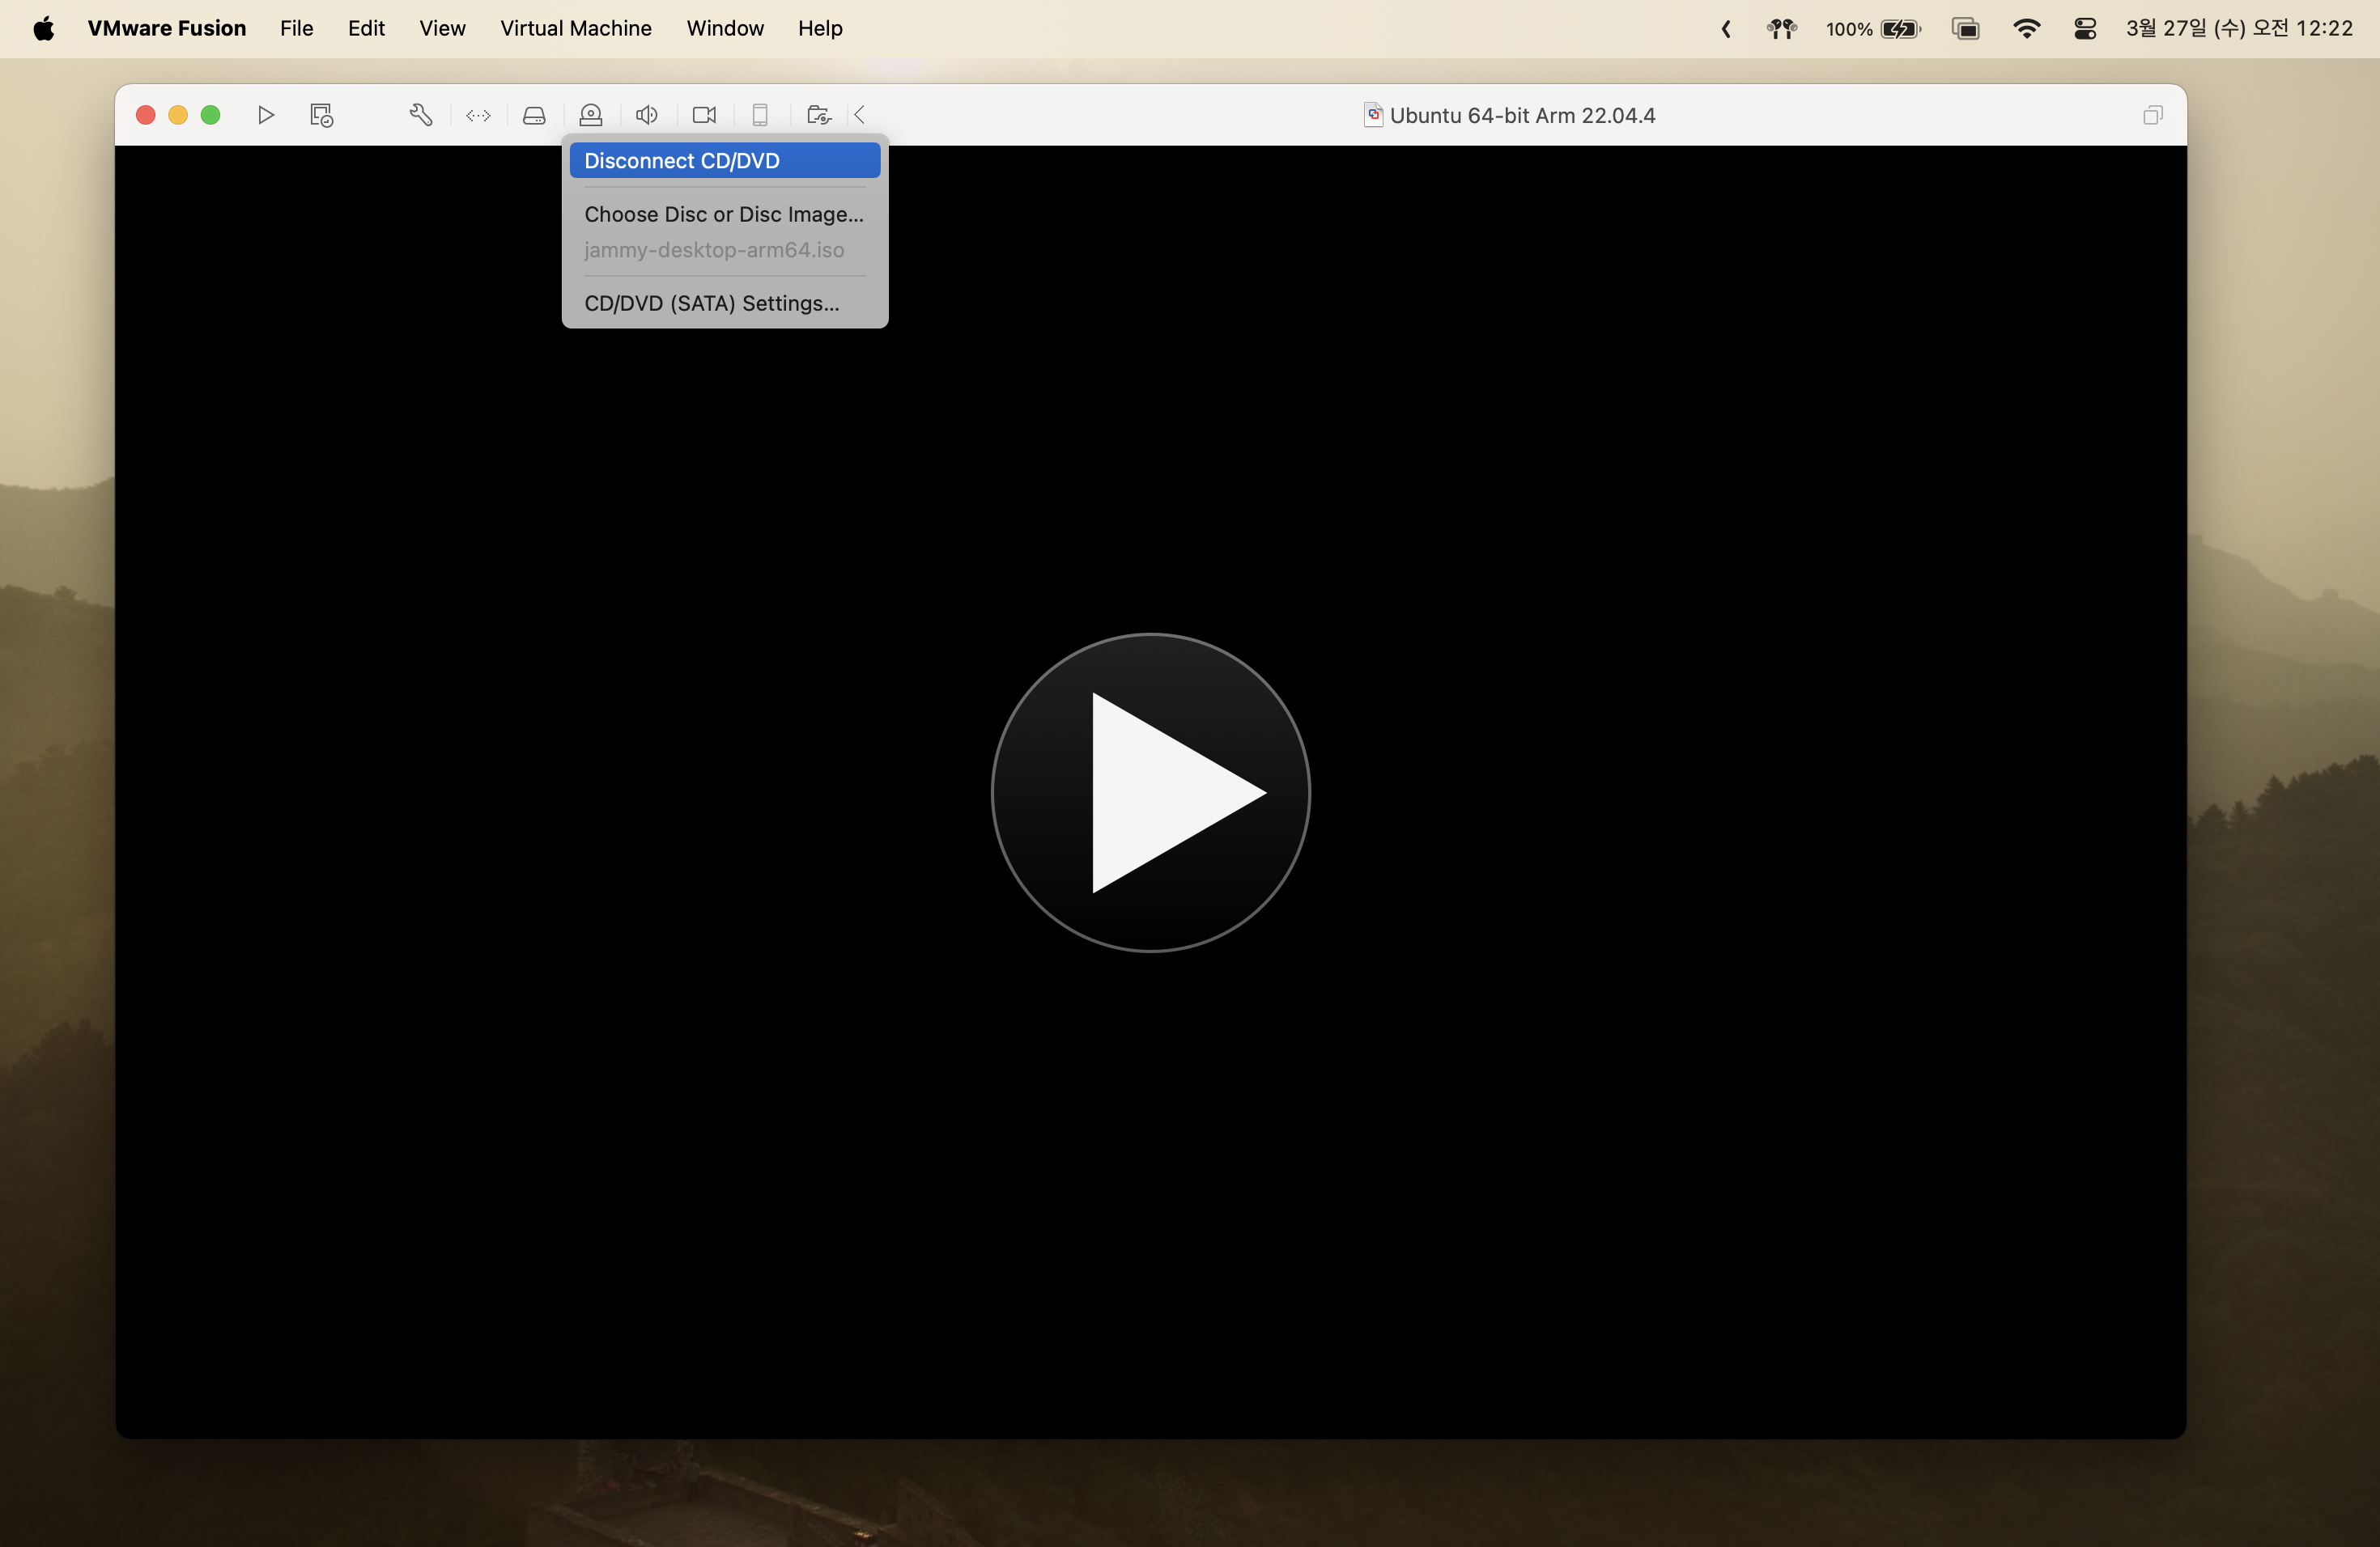Click the sound card speaker icon
2380x1547 pixels.
pos(647,115)
